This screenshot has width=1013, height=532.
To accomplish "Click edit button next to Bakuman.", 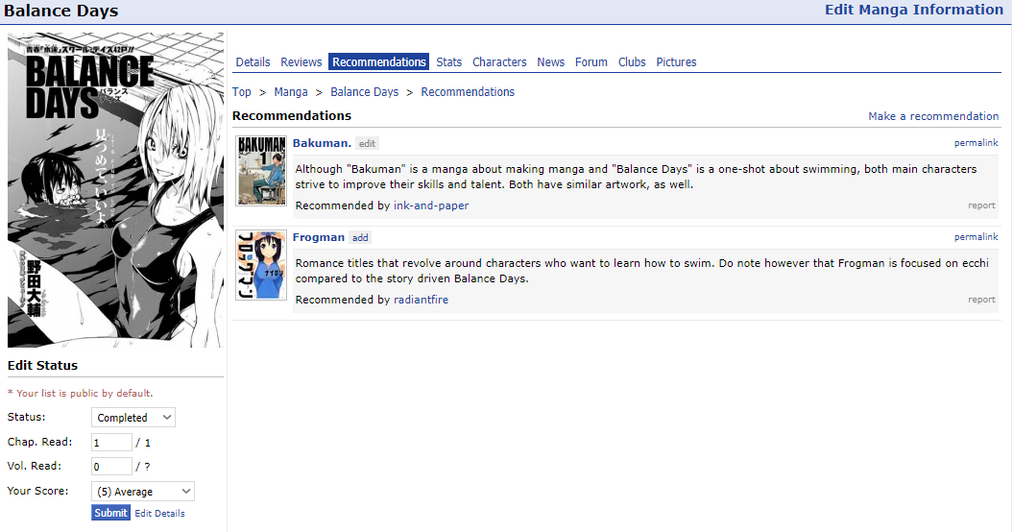I will pyautogui.click(x=367, y=143).
